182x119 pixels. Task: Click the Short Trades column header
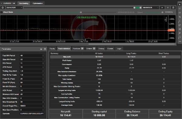[164, 53]
